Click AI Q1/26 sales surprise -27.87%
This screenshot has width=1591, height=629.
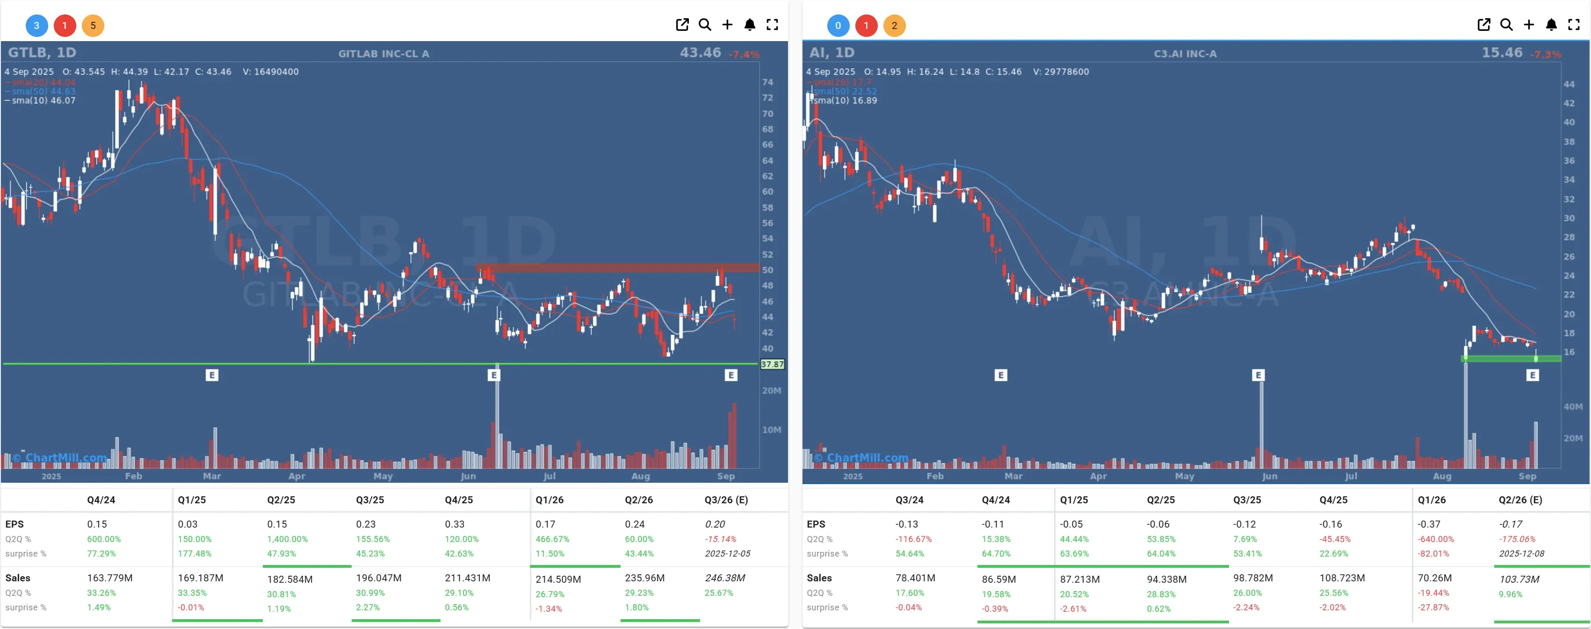pyautogui.click(x=1433, y=608)
